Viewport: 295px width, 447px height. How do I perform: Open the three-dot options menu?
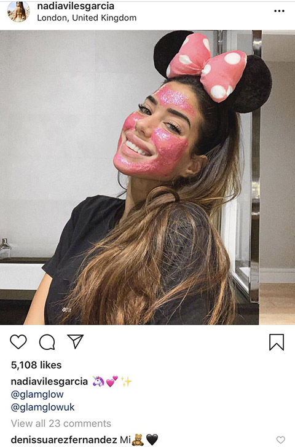279,11
